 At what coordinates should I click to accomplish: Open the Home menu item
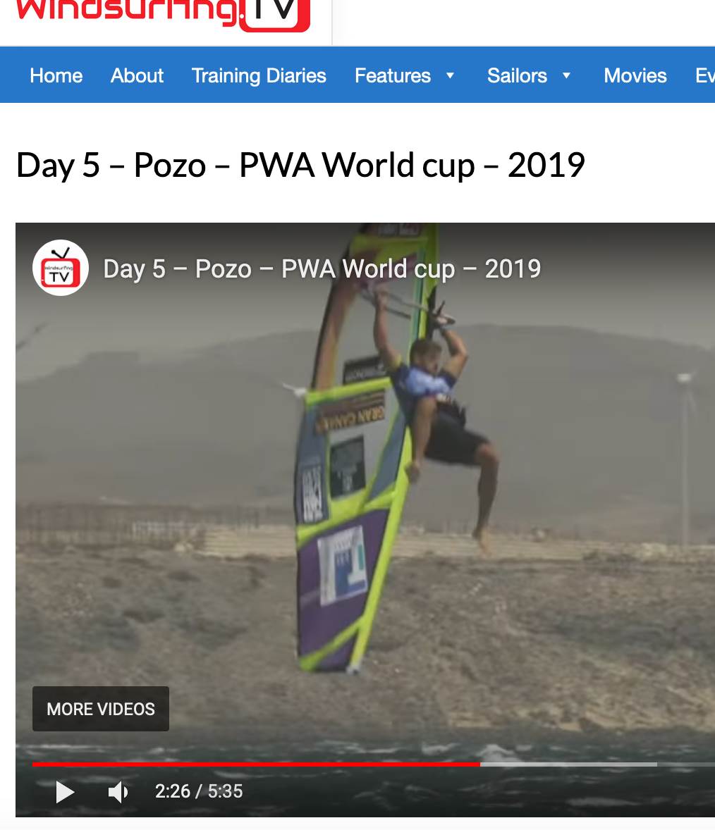[x=56, y=75]
